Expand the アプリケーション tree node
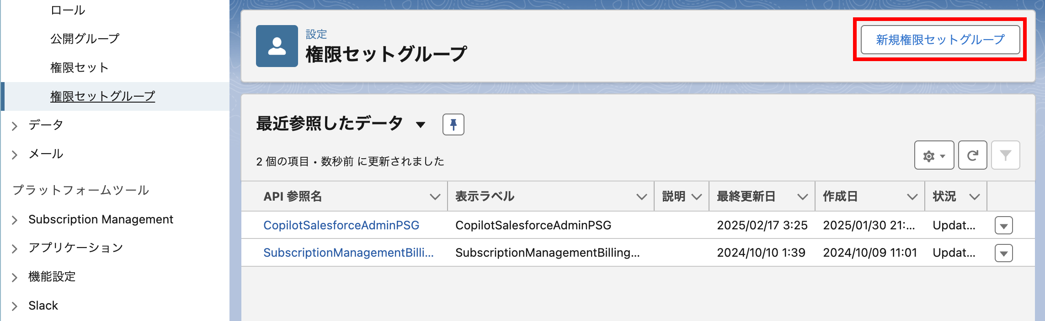The width and height of the screenshot is (1045, 321). [x=15, y=249]
